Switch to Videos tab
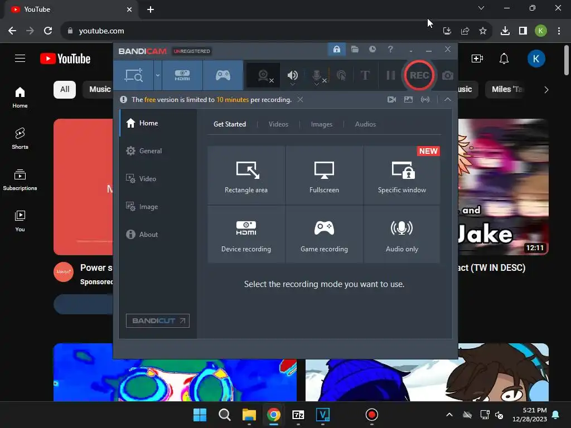Image resolution: width=571 pixels, height=428 pixels. pyautogui.click(x=278, y=124)
